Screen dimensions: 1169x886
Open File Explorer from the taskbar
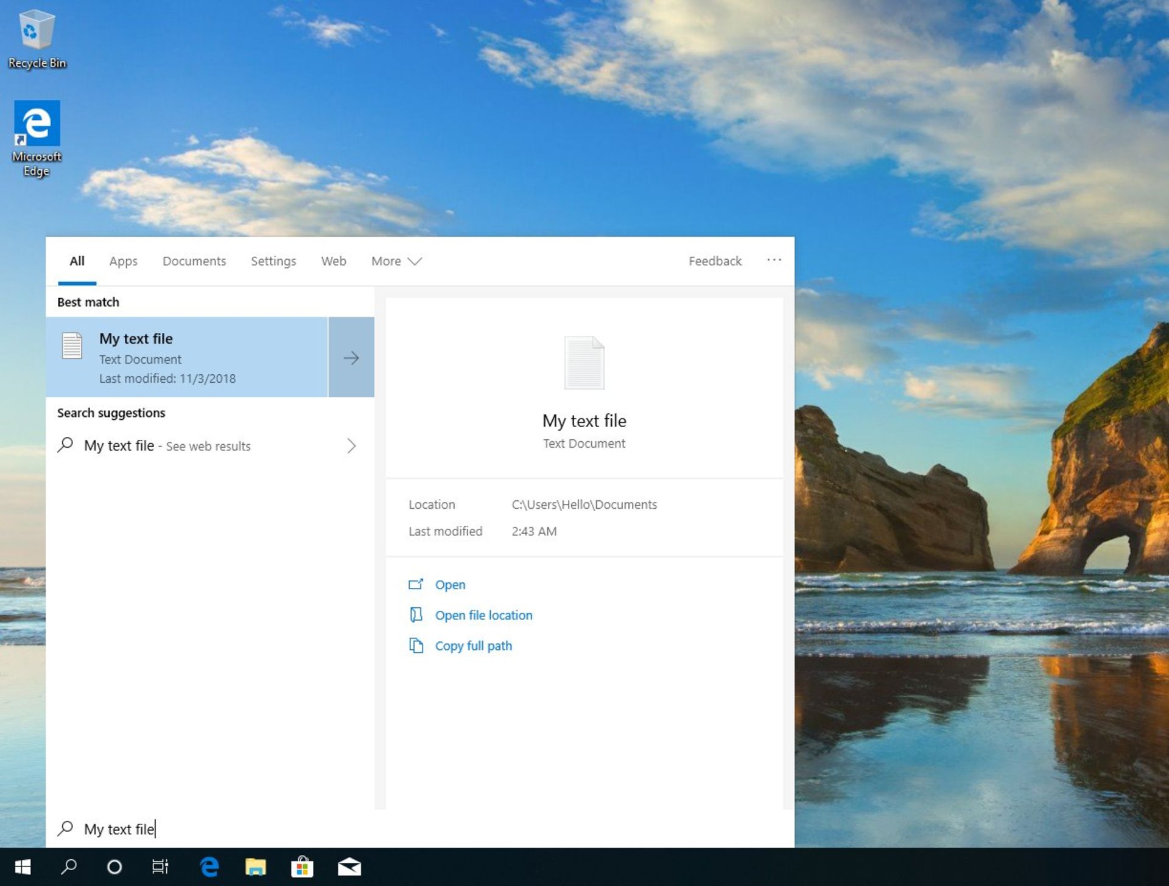[255, 867]
